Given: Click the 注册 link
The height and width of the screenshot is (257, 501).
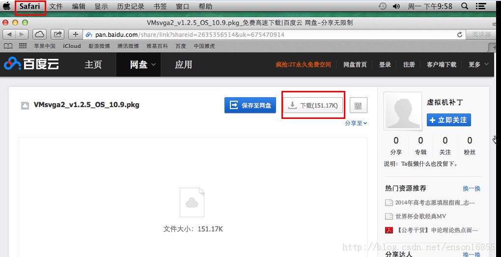Looking at the screenshot, I should click(x=409, y=64).
